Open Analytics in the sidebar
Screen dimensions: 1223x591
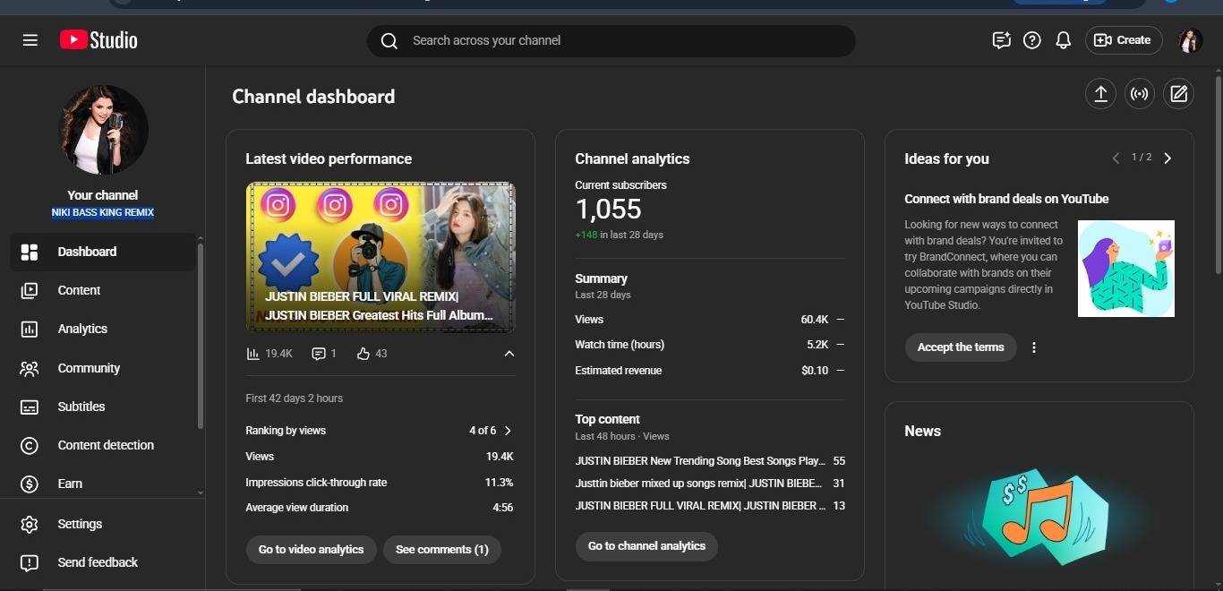tap(82, 329)
